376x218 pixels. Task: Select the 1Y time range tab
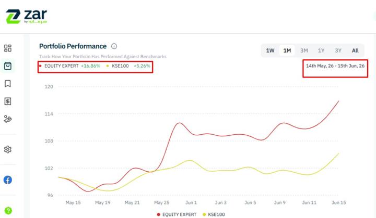point(321,50)
